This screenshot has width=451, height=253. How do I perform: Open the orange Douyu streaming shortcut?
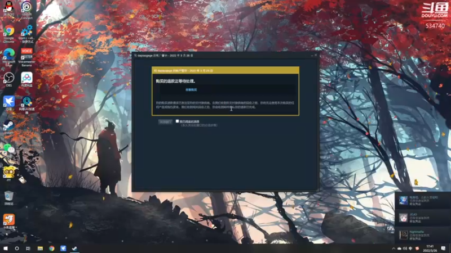8,221
